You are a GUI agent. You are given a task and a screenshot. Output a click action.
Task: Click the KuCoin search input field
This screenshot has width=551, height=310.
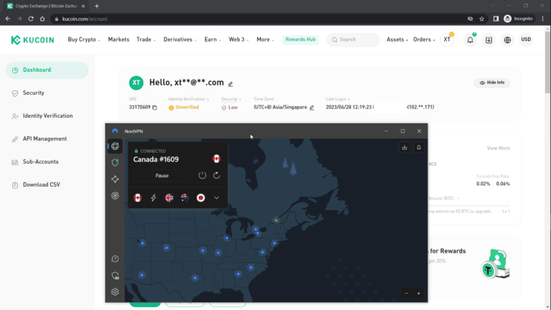355,39
